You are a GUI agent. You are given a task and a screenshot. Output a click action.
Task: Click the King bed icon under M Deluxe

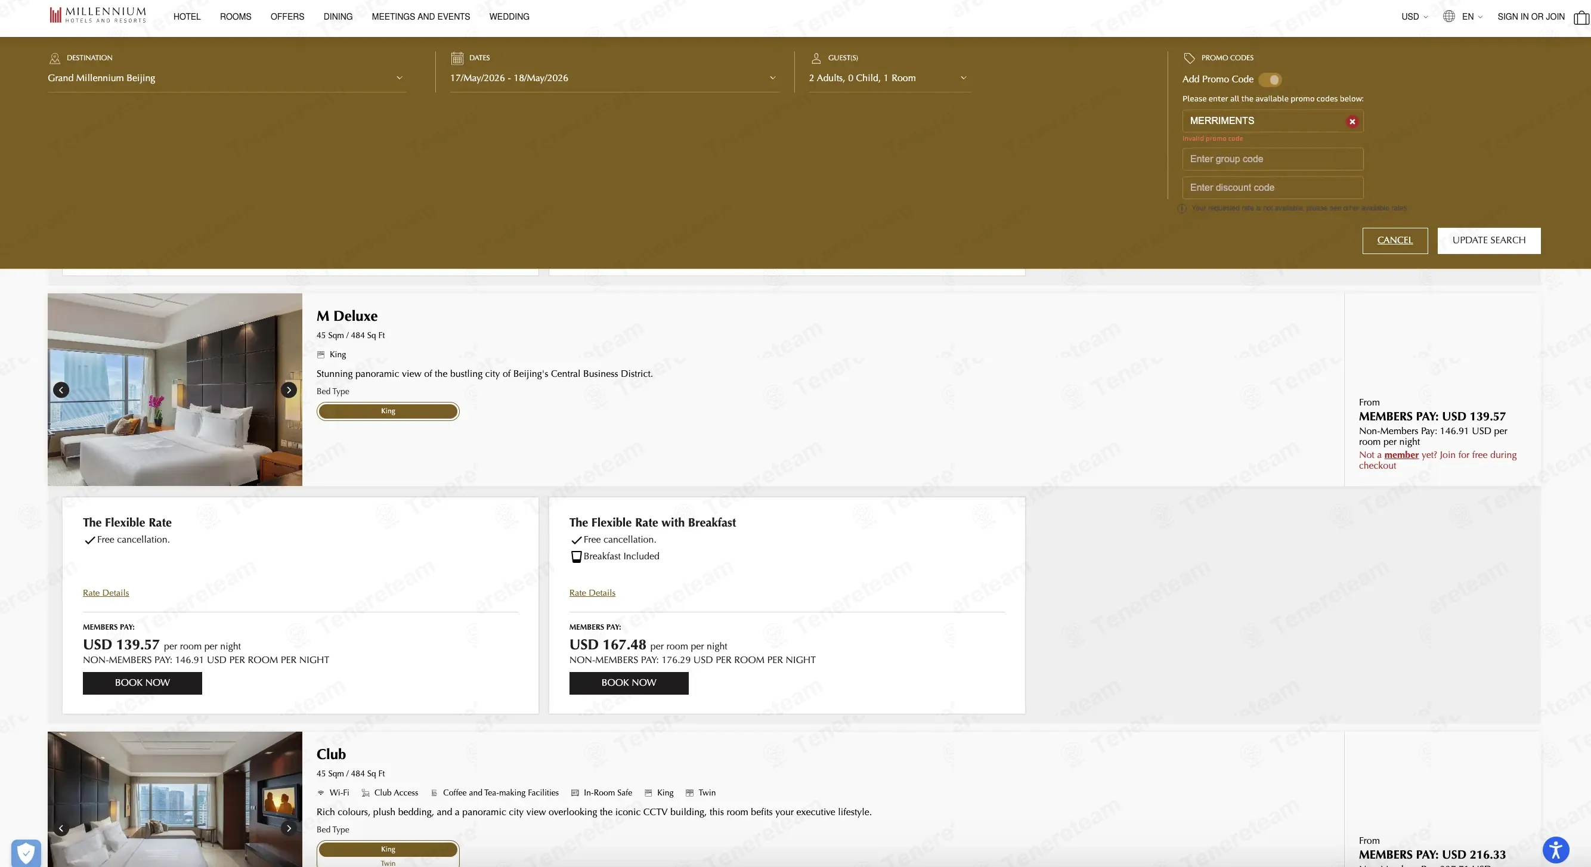[x=321, y=354]
